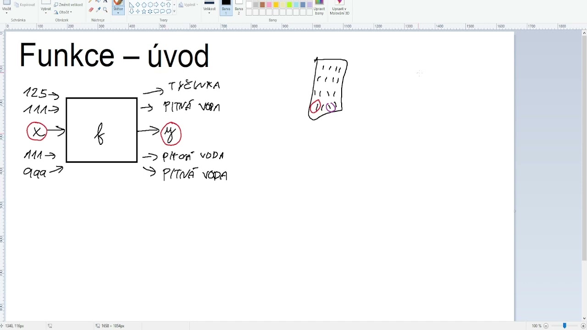Pick the brown color swatch

click(x=262, y=5)
